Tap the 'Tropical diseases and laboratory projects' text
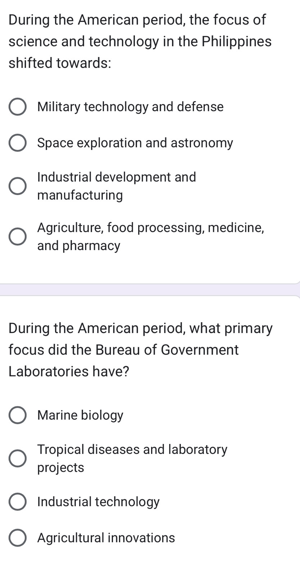Screen dimensions: 300x563 click(132, 458)
